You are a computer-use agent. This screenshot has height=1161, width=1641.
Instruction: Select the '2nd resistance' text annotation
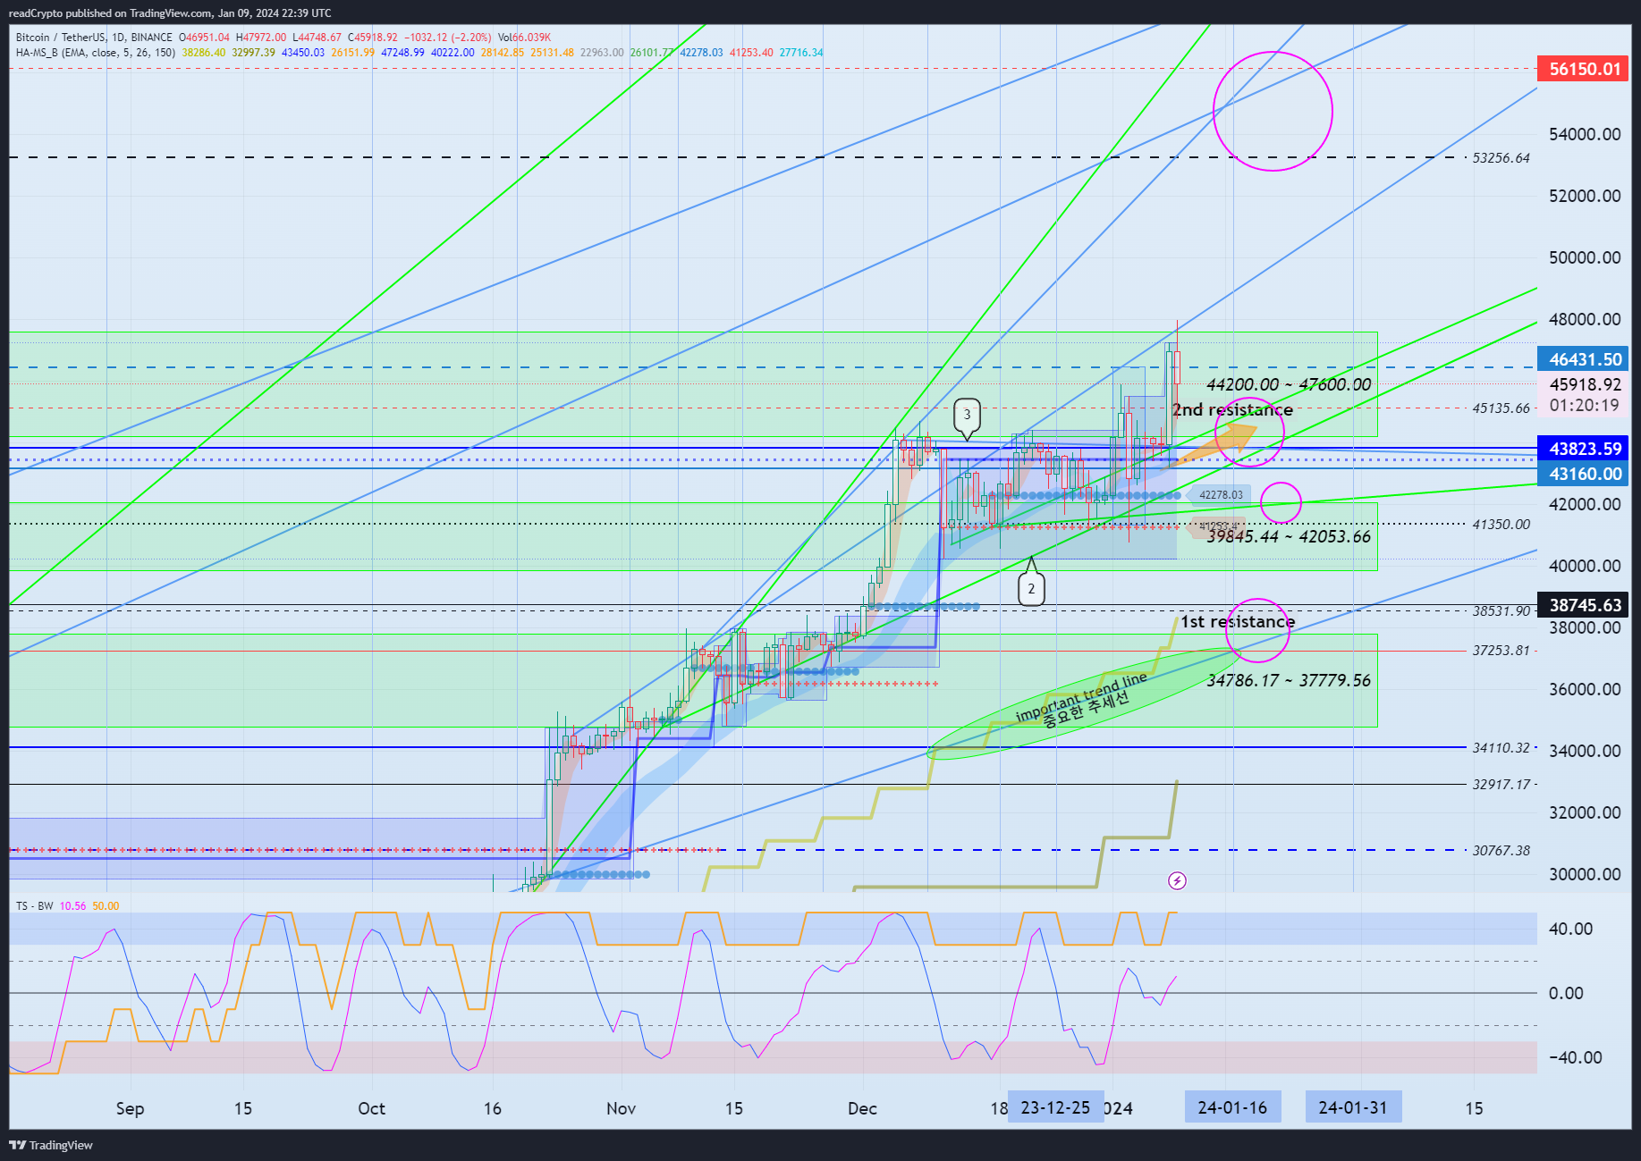[x=1232, y=410]
